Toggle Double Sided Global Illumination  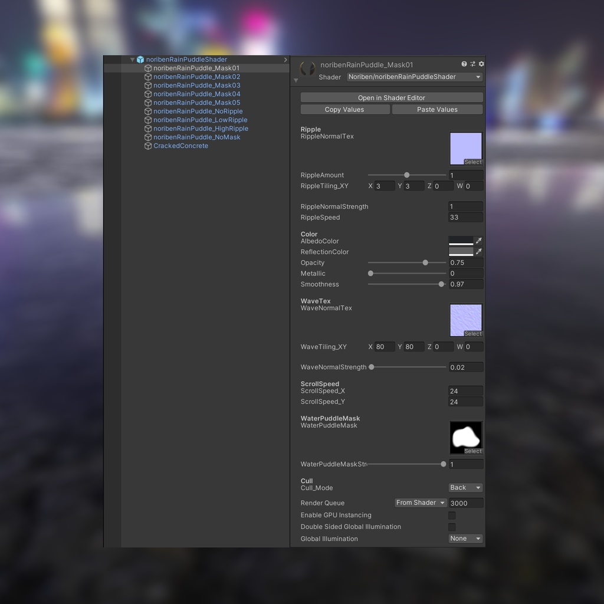click(452, 527)
